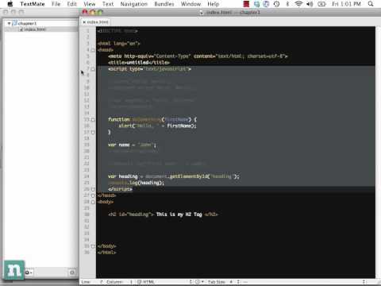The image size is (381, 286).
Task: Open the Text menu
Action: [x=108, y=4]
